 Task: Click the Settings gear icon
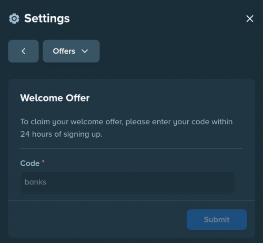14,18
